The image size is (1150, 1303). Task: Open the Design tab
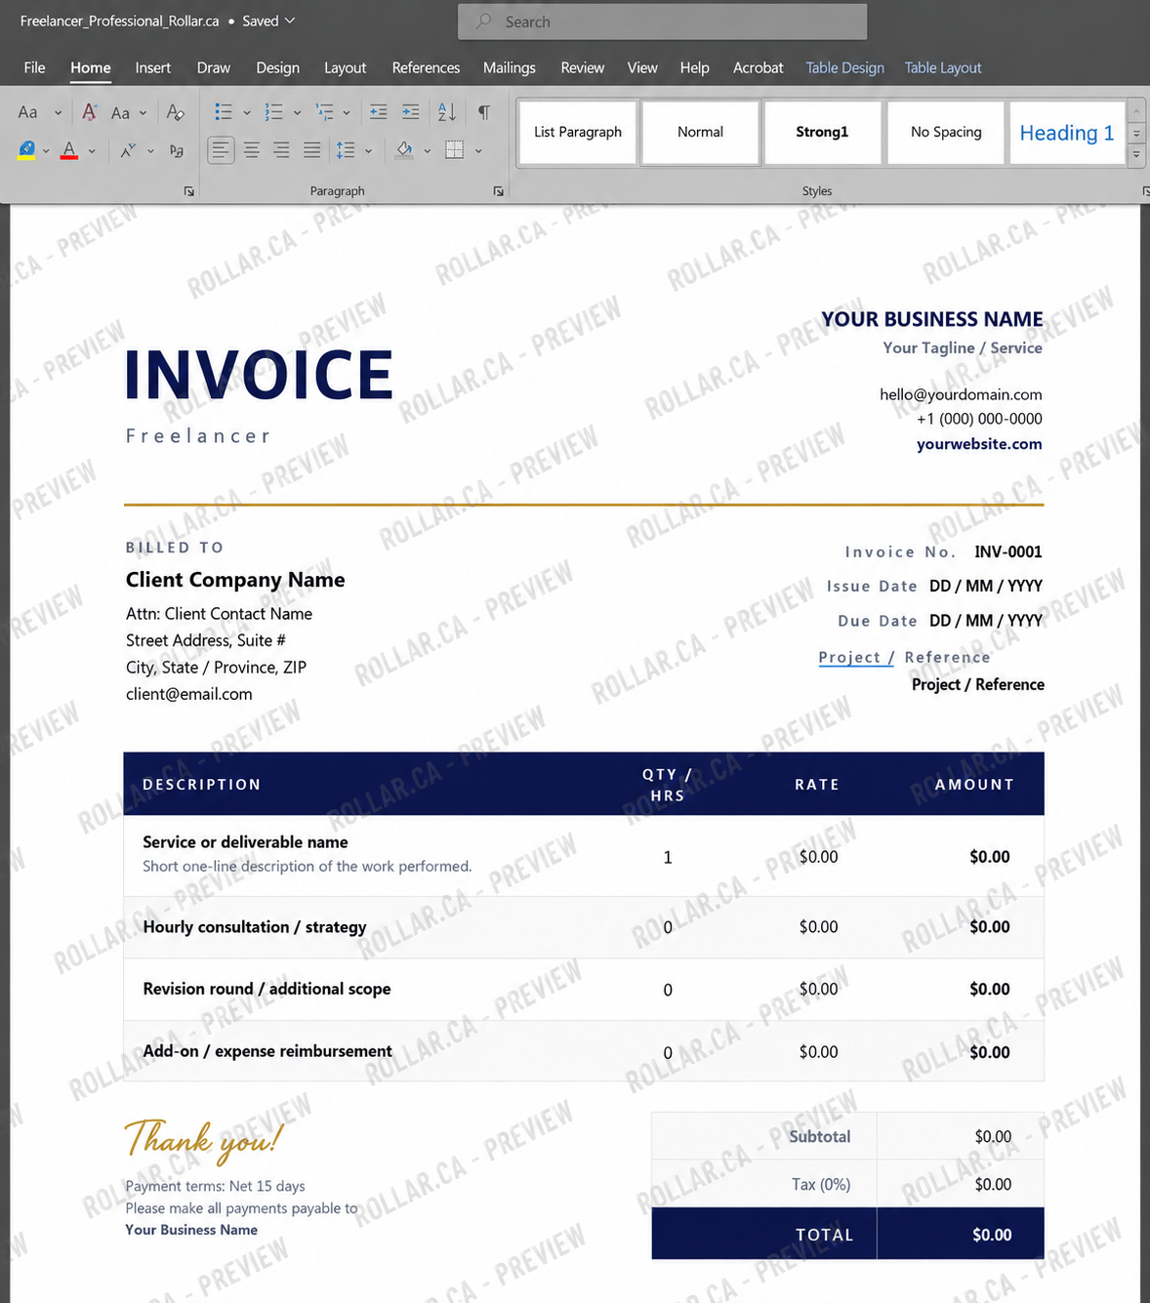click(x=277, y=67)
